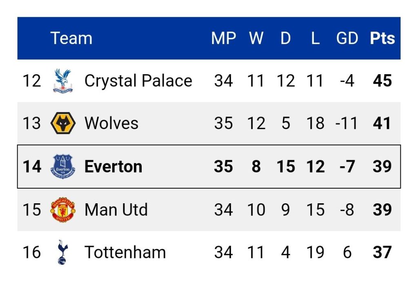Click the Manchester United crest
This screenshot has width=418, height=286.
[x=63, y=210]
